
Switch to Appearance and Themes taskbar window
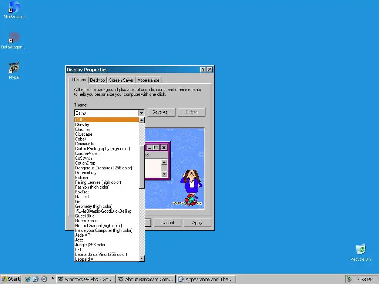click(x=207, y=280)
